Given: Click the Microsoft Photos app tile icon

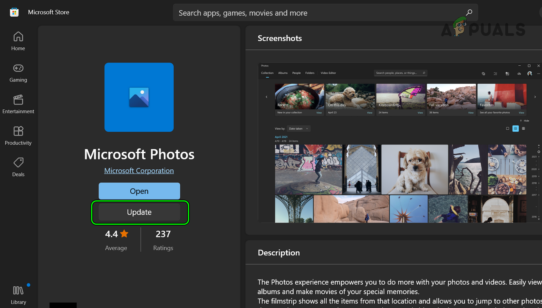Looking at the screenshot, I should [139, 97].
